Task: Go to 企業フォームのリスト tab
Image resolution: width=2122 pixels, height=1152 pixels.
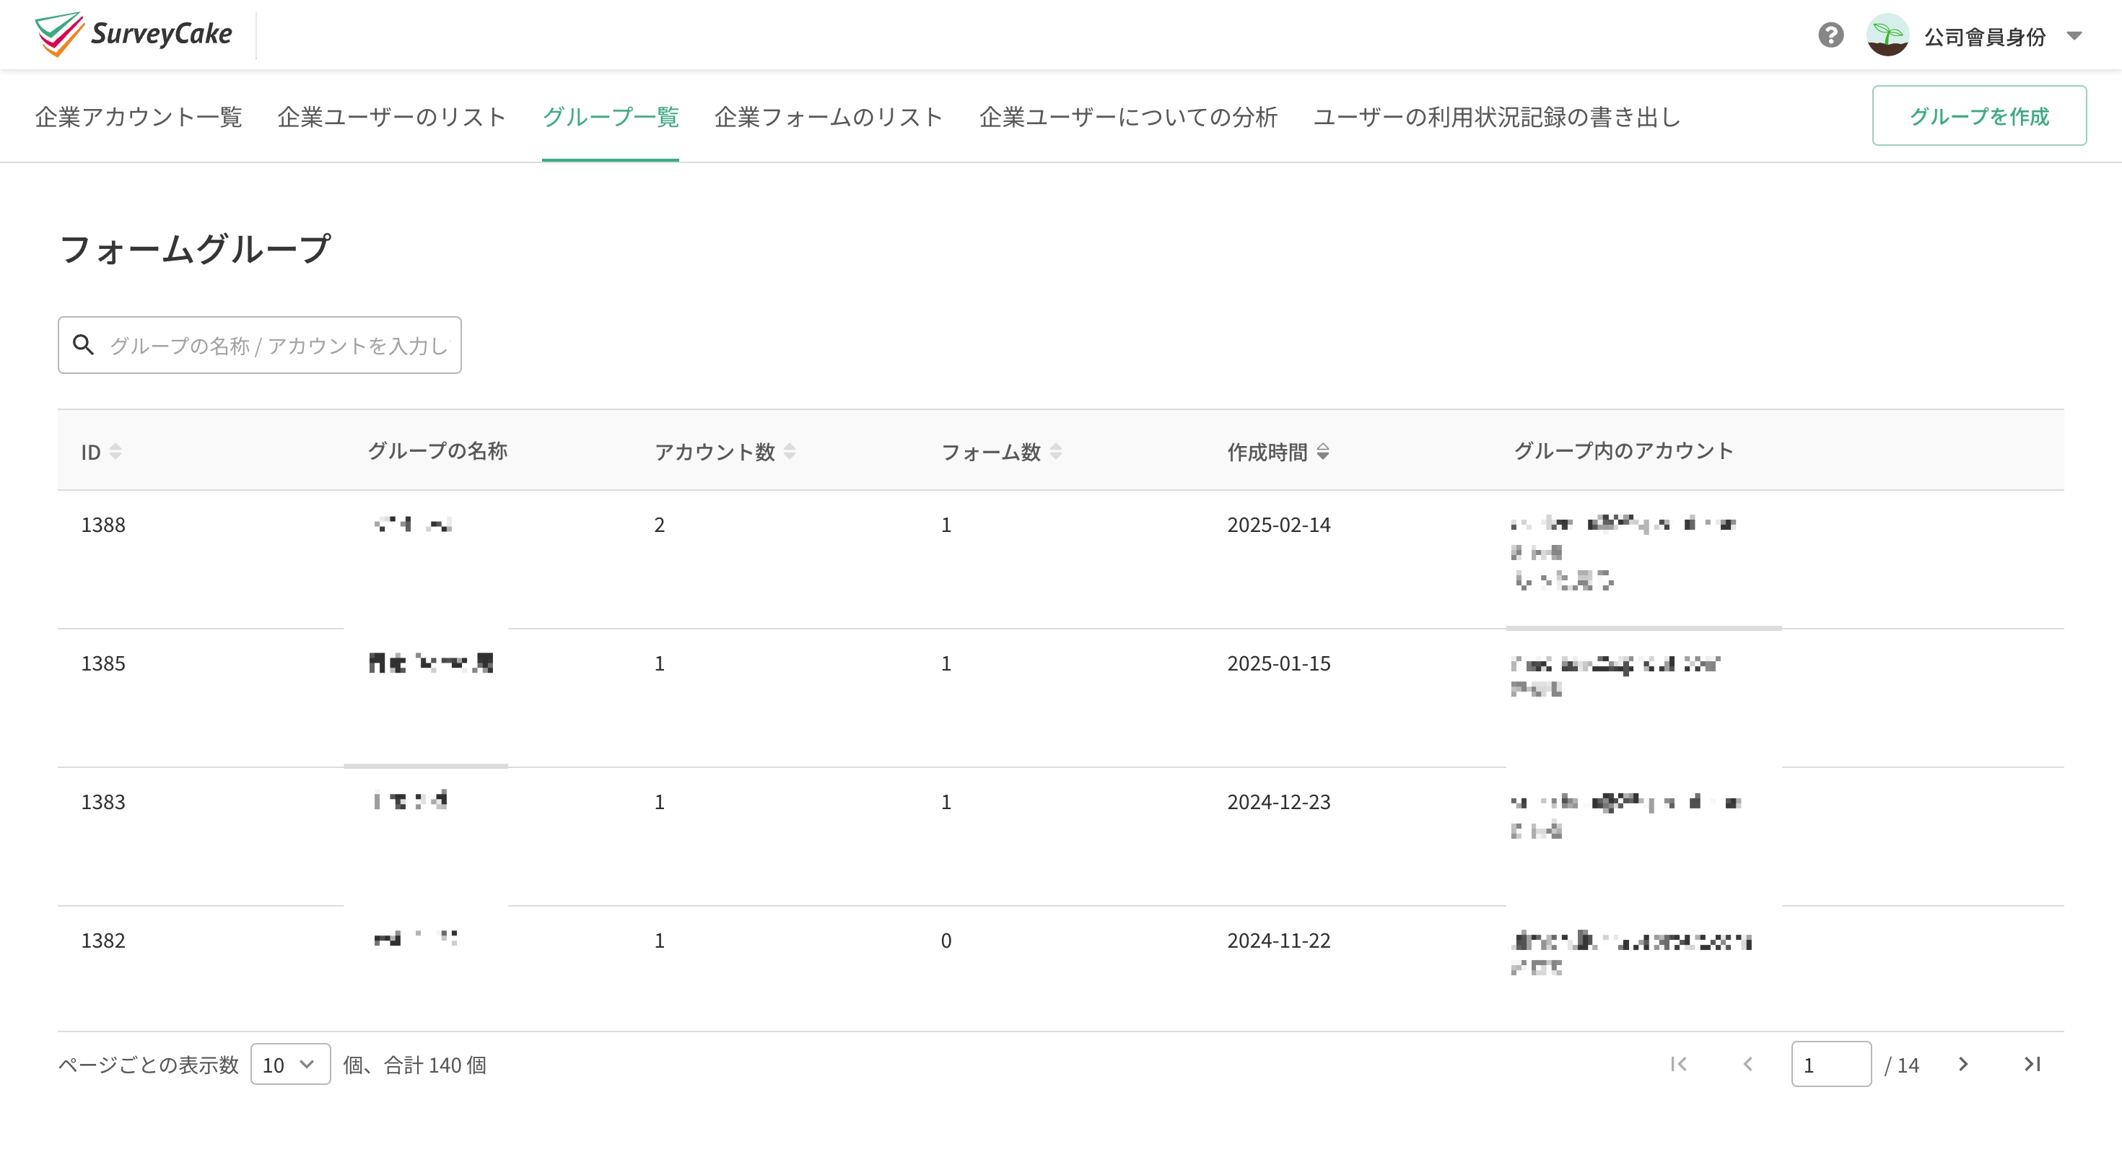Action: point(829,117)
